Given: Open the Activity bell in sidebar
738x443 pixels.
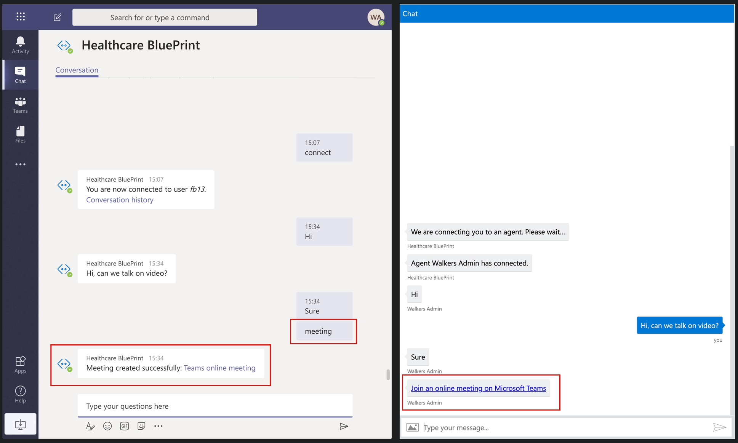Looking at the screenshot, I should pos(20,45).
